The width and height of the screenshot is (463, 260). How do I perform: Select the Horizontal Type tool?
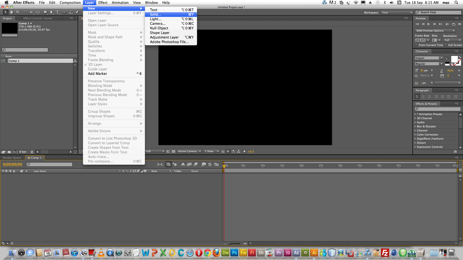tap(58, 12)
